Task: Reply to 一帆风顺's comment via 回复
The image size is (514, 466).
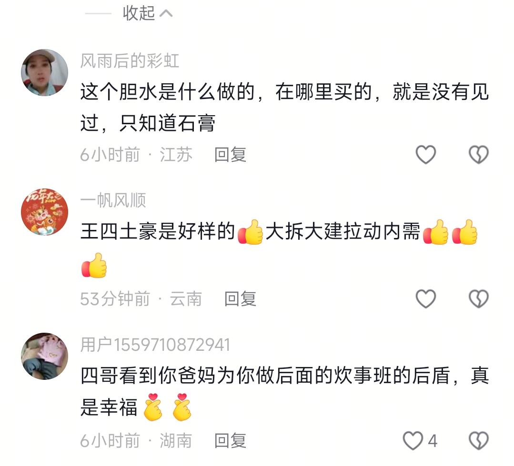Action: pos(240,298)
